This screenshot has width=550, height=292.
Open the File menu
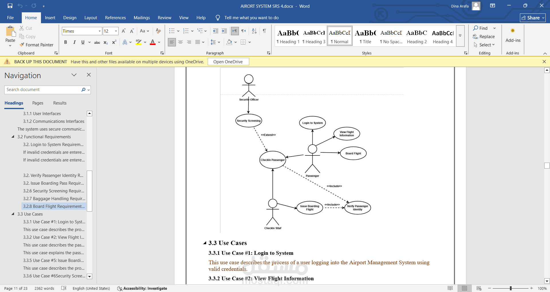(10, 18)
